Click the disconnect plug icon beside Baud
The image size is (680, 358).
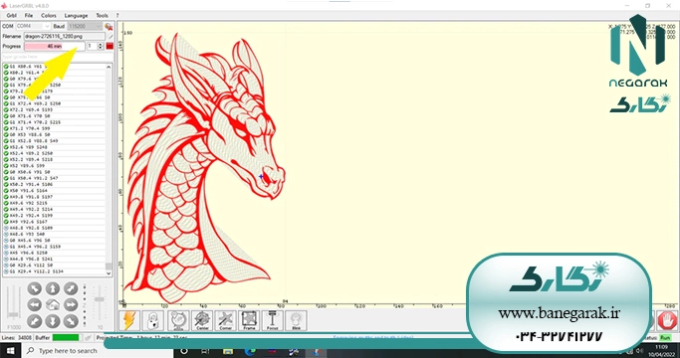(x=109, y=27)
